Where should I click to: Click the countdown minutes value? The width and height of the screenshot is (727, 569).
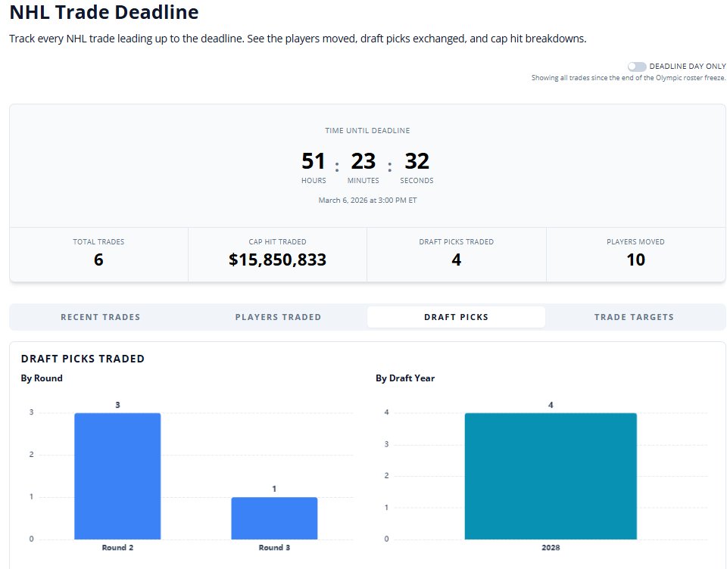363,161
